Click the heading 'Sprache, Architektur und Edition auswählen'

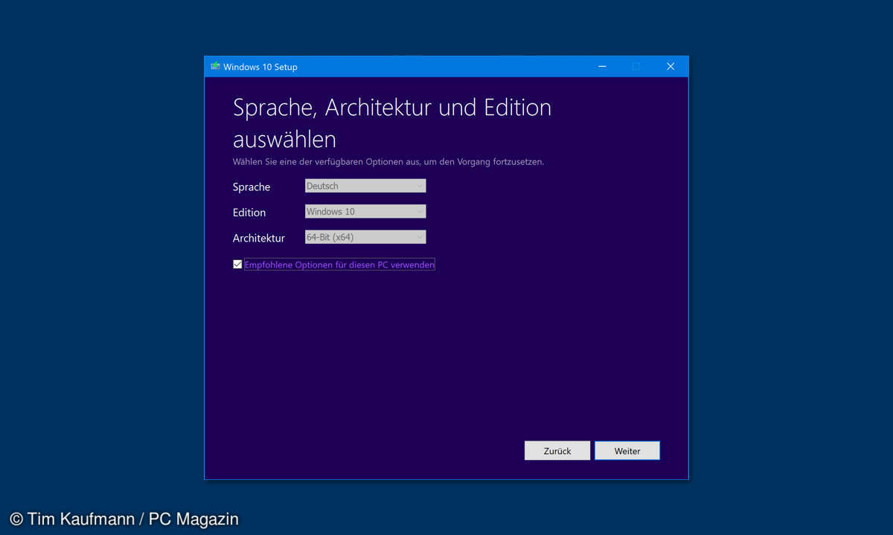click(392, 123)
